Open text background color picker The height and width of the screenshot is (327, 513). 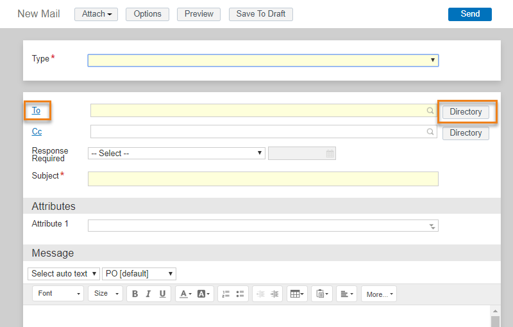click(x=203, y=294)
